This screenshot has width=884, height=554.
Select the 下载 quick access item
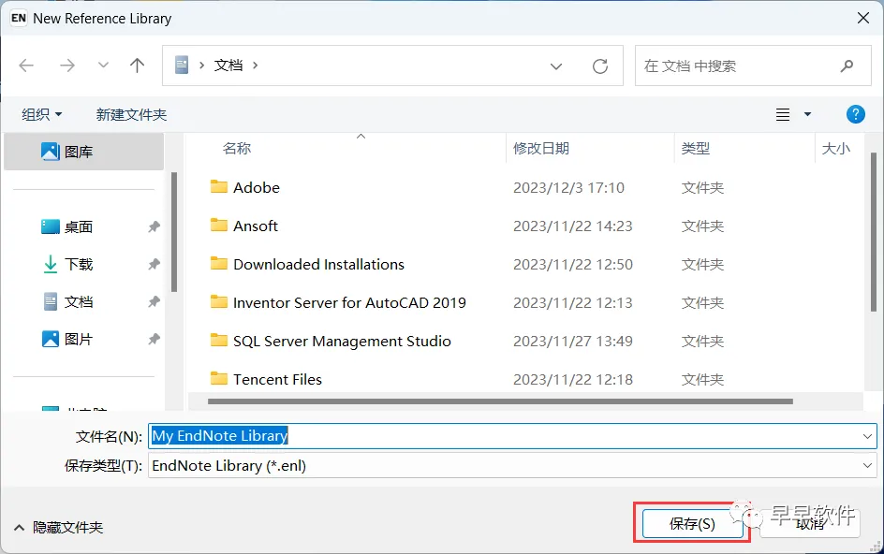click(x=79, y=264)
